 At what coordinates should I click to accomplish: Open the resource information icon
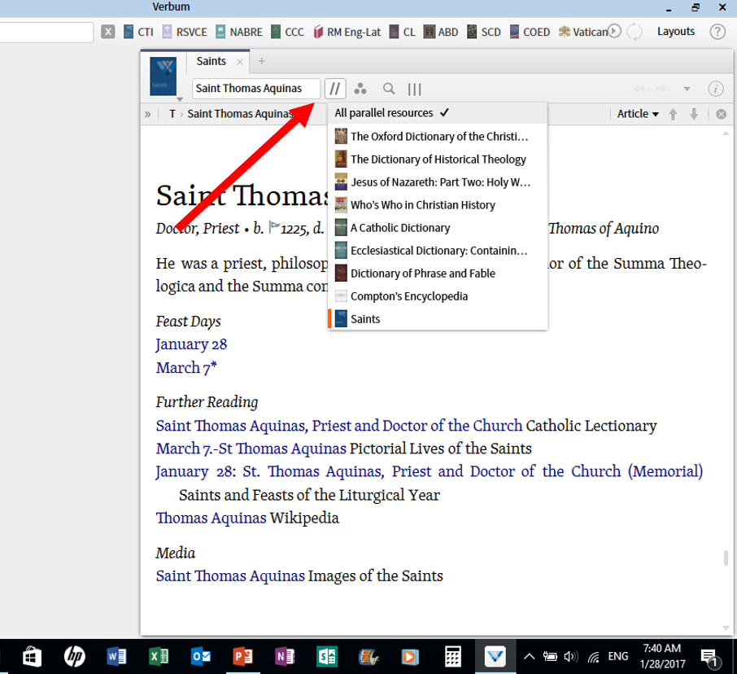715,89
